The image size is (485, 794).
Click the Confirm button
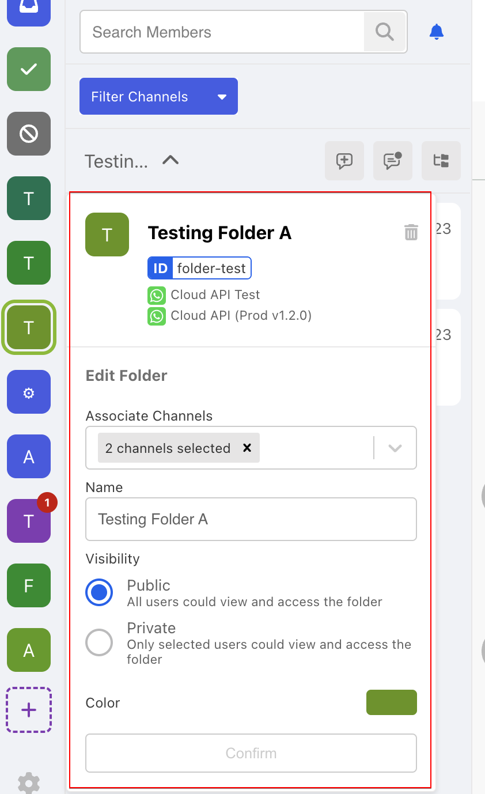(251, 753)
